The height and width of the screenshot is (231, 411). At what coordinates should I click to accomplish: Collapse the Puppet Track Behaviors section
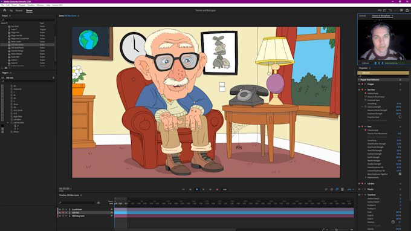(359, 80)
